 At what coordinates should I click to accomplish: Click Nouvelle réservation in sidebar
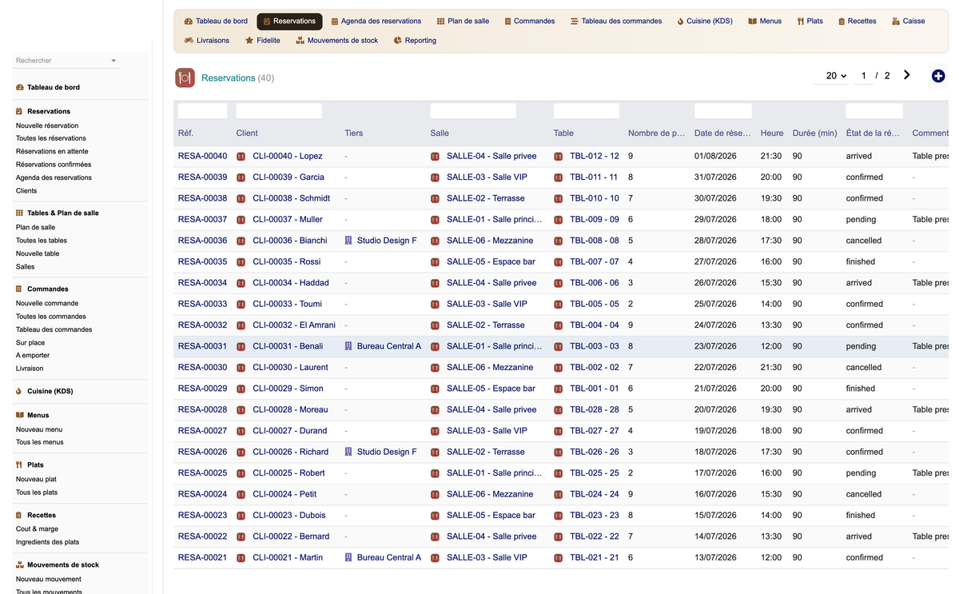point(47,126)
